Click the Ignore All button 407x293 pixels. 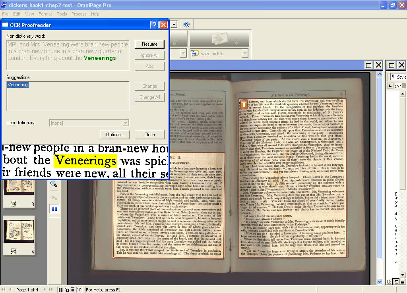pos(149,55)
